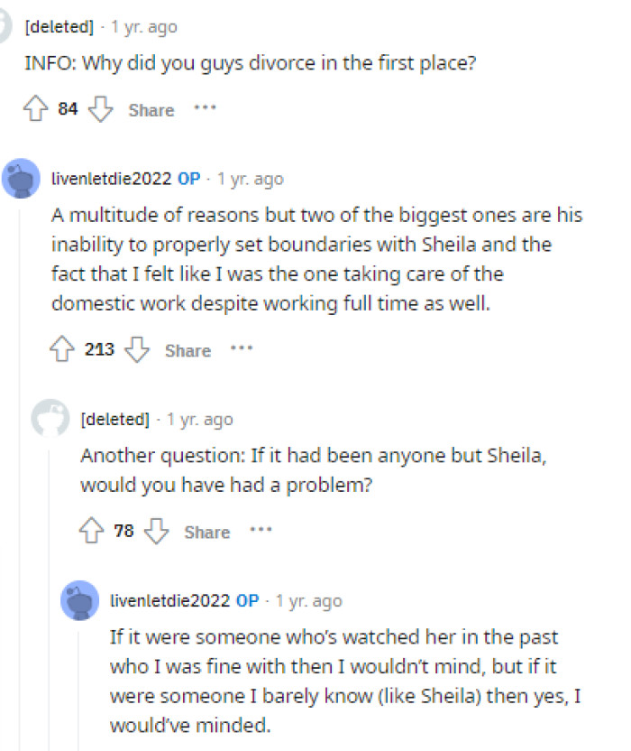Toggle downvote on the INFO comment
The height and width of the screenshot is (751, 631).
tap(102, 108)
